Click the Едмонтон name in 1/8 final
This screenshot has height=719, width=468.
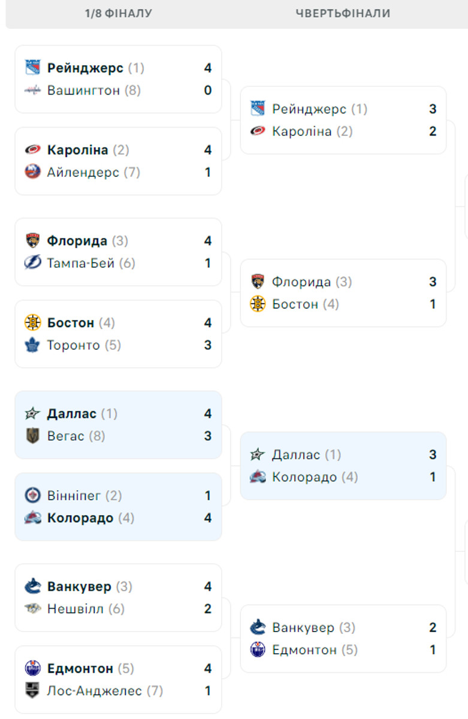[x=80, y=669]
